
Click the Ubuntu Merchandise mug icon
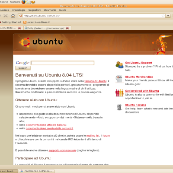pyautogui.click(x=119, y=79)
